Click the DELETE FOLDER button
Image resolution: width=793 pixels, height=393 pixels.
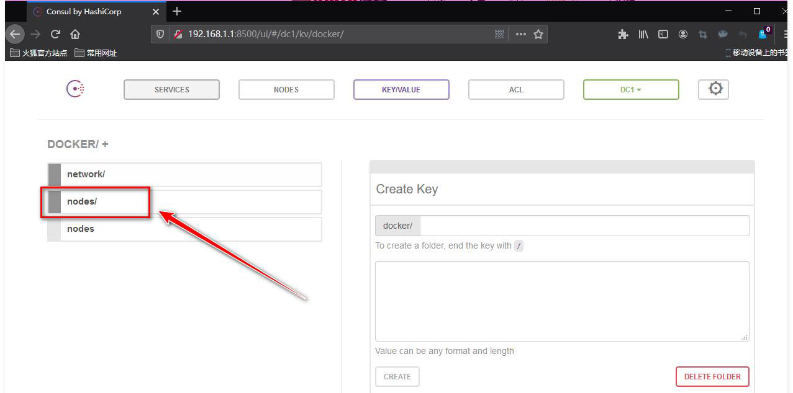point(712,376)
